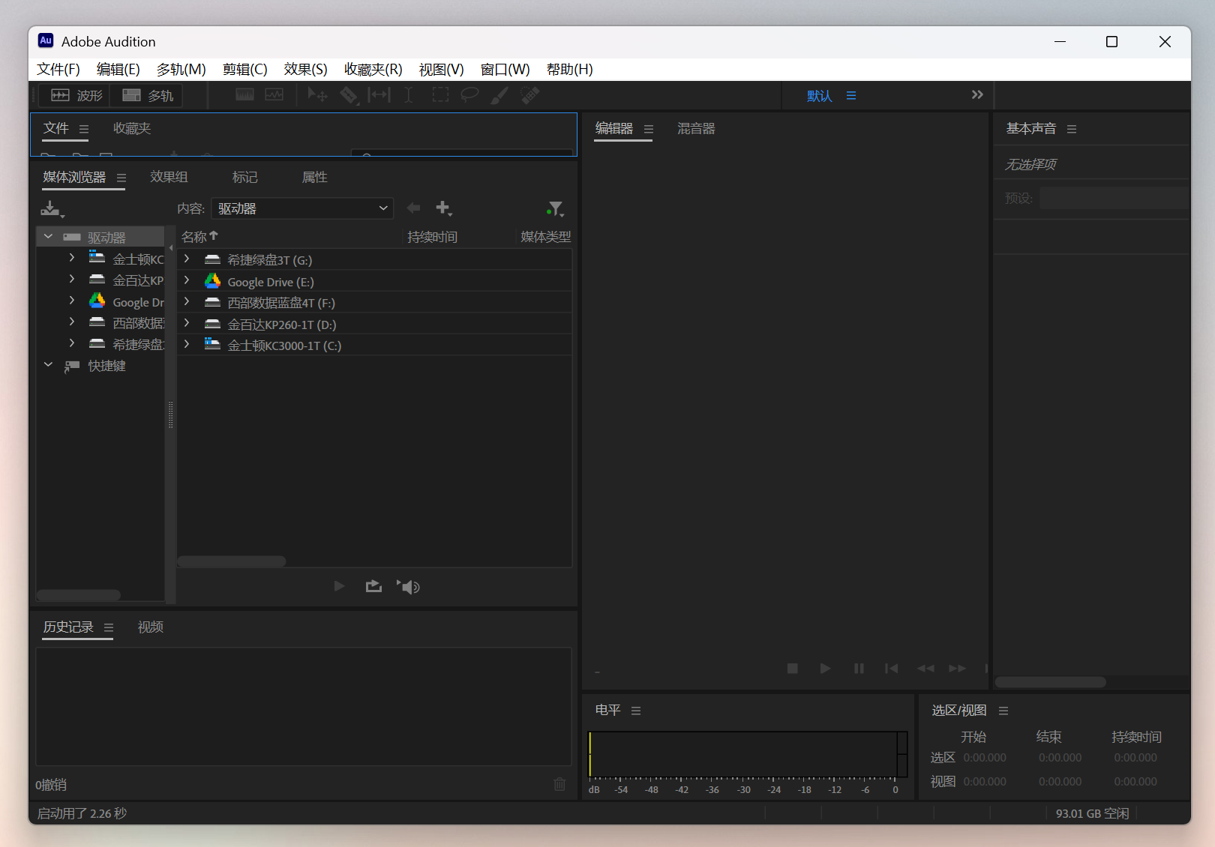
Task: Open the 帮助(H) menu
Action: point(570,69)
